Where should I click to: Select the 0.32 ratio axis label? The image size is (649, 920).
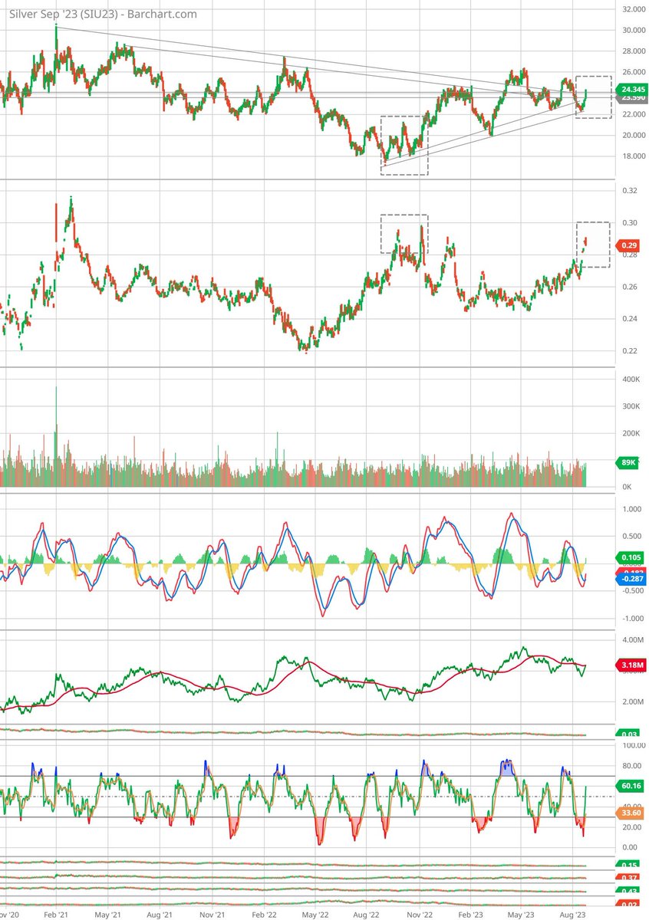(628, 190)
